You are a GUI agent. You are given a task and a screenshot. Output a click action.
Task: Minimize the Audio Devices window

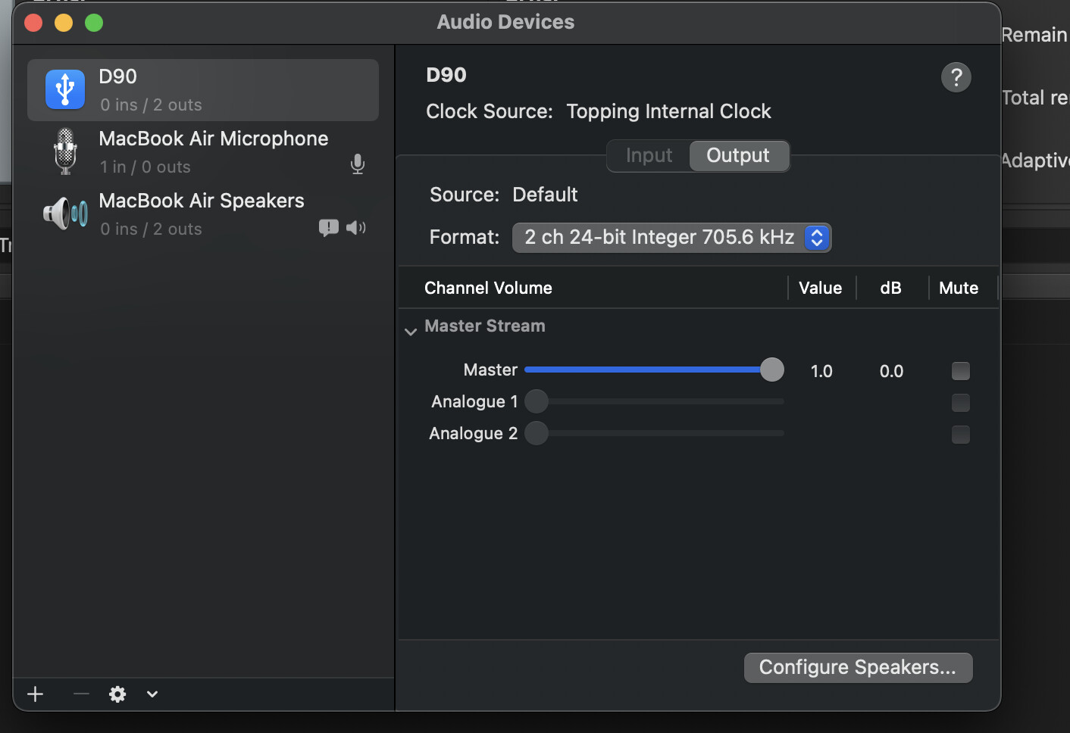[x=64, y=23]
